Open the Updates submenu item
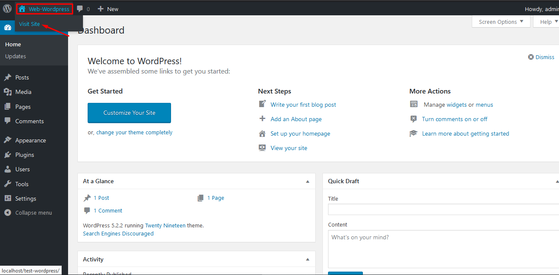Image resolution: width=559 pixels, height=275 pixels. [16, 56]
